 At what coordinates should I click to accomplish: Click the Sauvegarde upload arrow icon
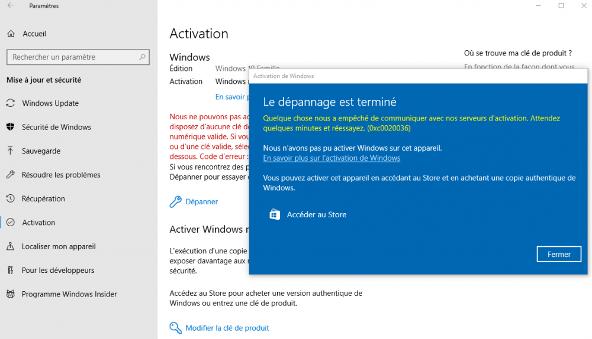[10, 151]
